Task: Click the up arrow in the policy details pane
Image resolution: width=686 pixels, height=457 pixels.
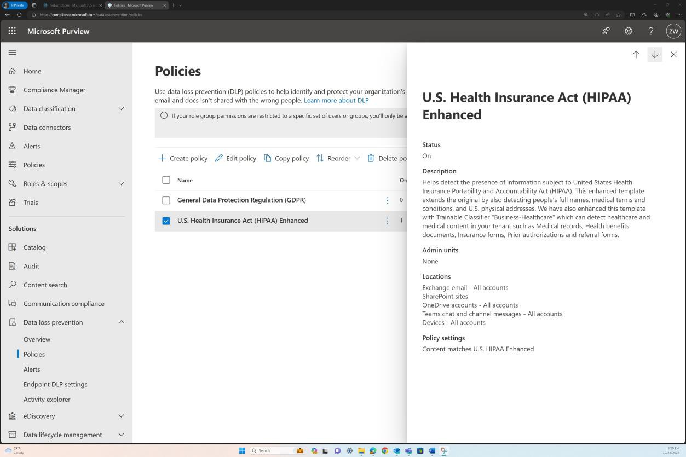Action: pyautogui.click(x=636, y=54)
